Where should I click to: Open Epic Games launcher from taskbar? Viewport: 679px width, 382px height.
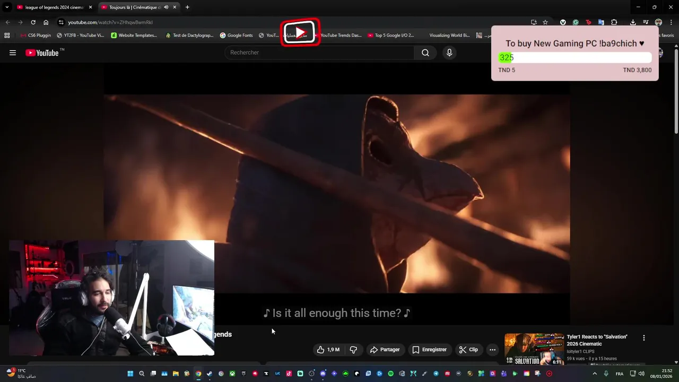(243, 374)
